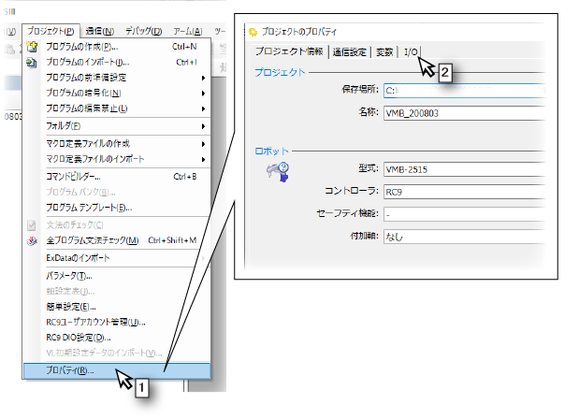Image resolution: width=579 pixels, height=419 pixels.
Task: Click the プロジェクトのプロパティ title bar icon
Action: (x=253, y=31)
